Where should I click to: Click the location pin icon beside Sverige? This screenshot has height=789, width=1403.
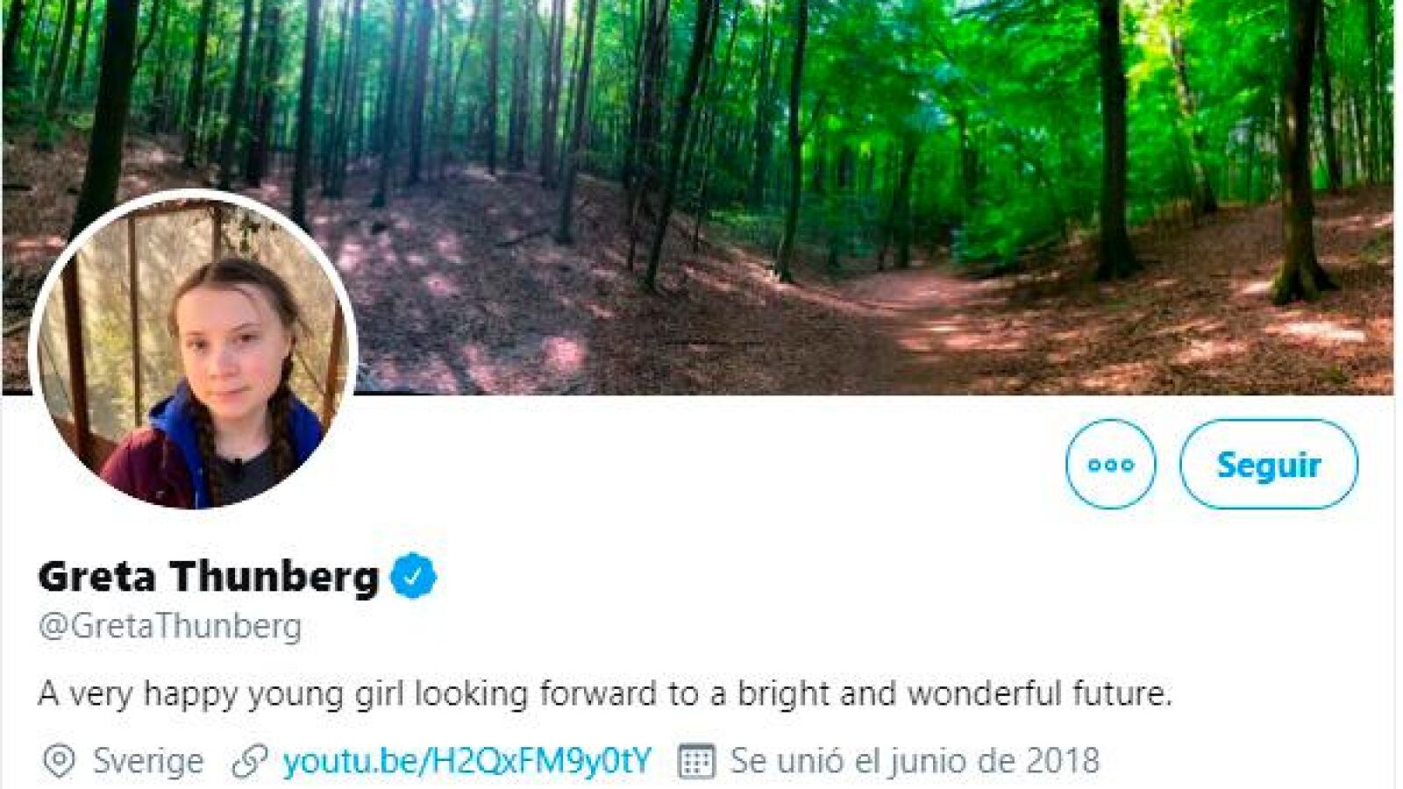click(59, 761)
